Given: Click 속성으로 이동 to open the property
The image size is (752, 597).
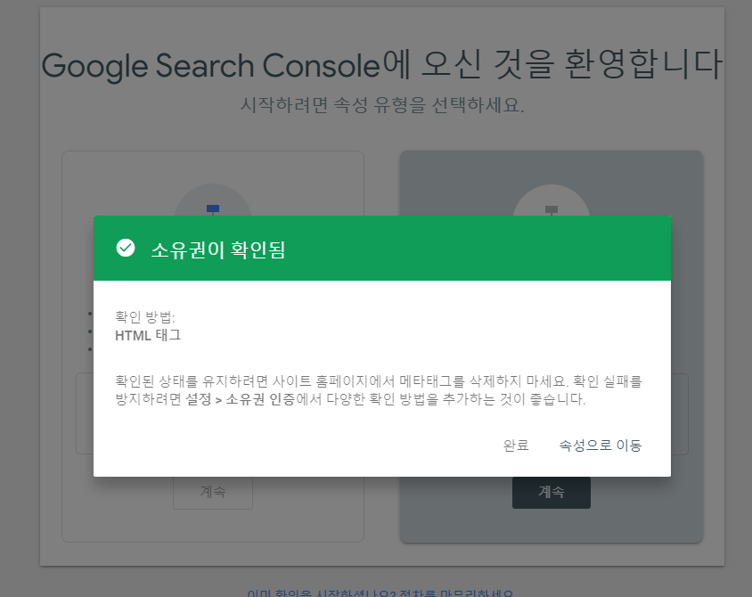Looking at the screenshot, I should [600, 446].
